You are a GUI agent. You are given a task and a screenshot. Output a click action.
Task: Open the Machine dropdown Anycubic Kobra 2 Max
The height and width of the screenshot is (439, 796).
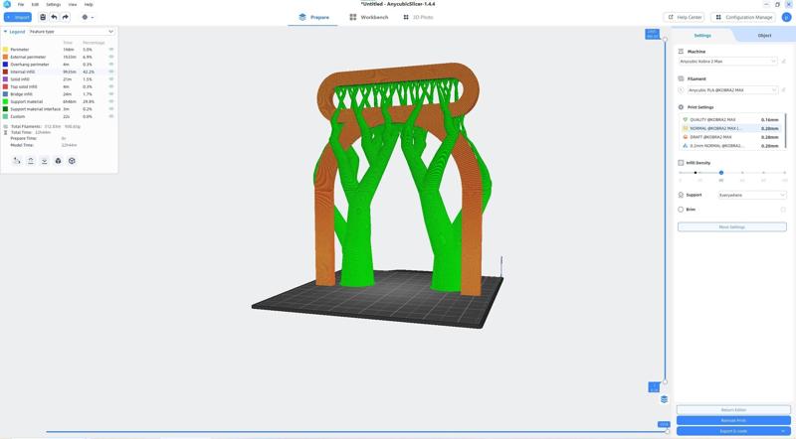tap(728, 62)
